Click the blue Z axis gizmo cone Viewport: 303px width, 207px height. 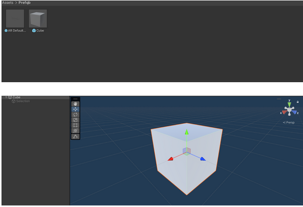coord(294,112)
